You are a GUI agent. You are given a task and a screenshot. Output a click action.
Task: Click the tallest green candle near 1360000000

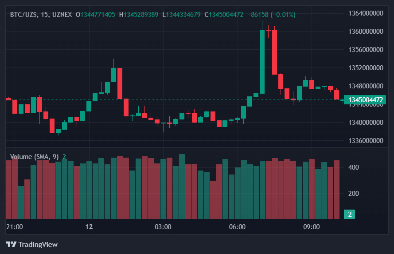click(262, 62)
